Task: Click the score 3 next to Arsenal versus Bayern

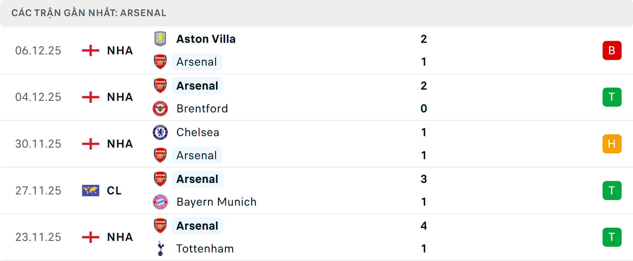Action: point(424,179)
